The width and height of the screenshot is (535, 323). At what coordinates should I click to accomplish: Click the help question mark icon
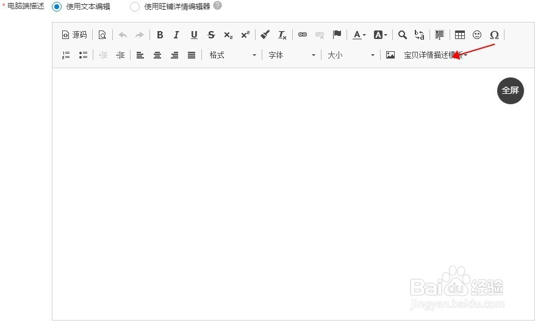(217, 5)
